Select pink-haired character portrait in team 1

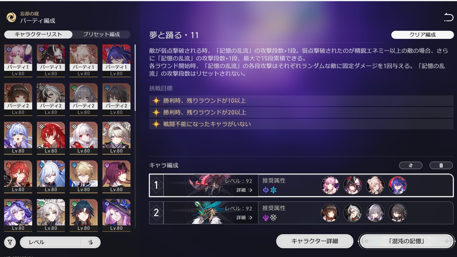pyautogui.click(x=330, y=185)
